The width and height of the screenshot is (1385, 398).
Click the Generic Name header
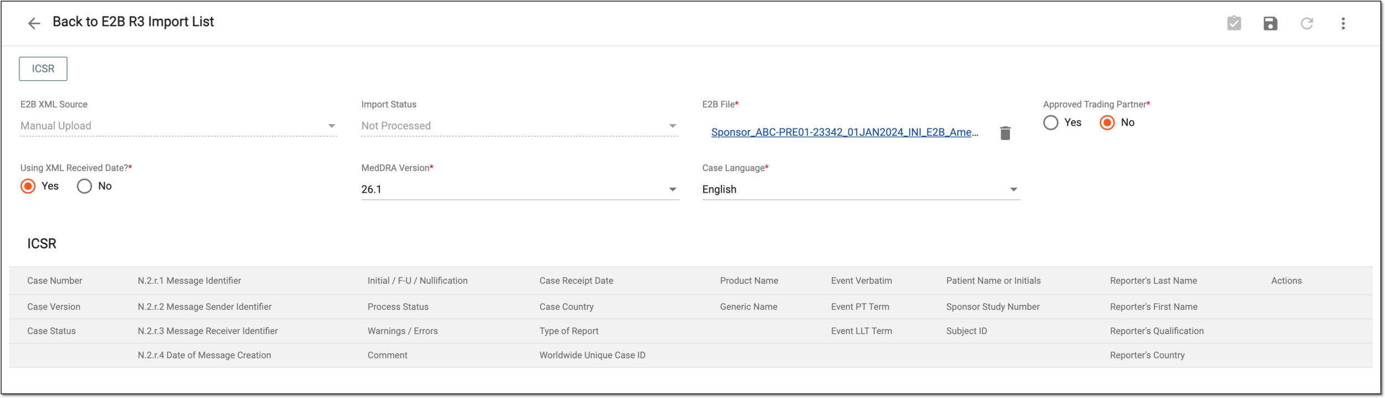pos(748,307)
